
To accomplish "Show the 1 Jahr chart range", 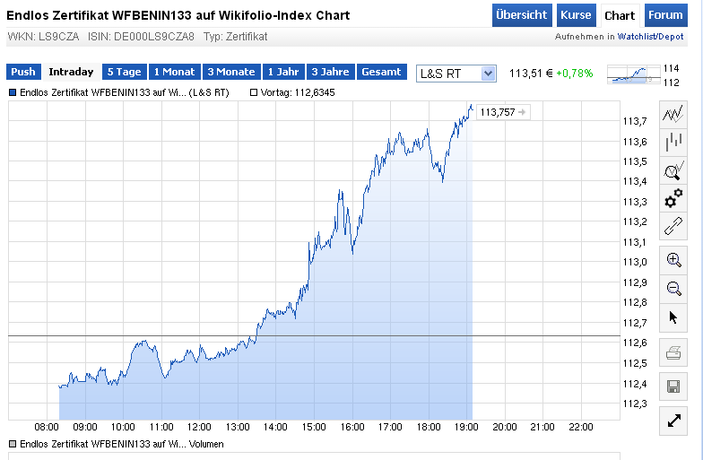I will point(282,72).
